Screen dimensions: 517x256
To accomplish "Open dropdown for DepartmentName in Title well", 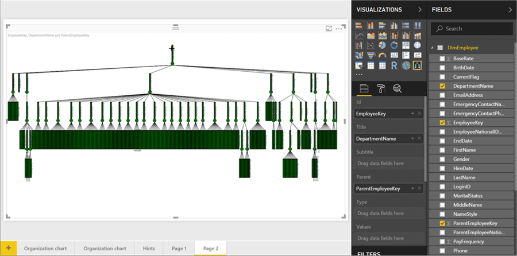I will 412,139.
